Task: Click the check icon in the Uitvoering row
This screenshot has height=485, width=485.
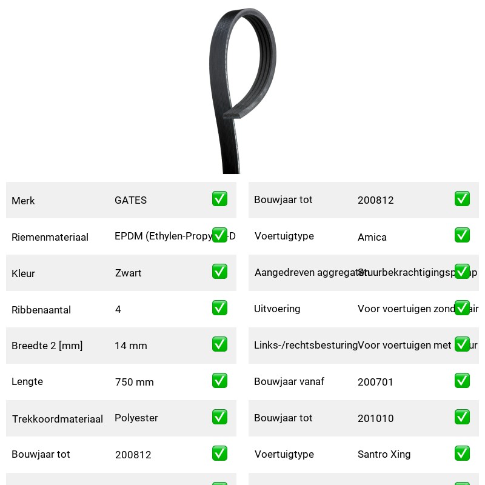Action: tap(462, 308)
